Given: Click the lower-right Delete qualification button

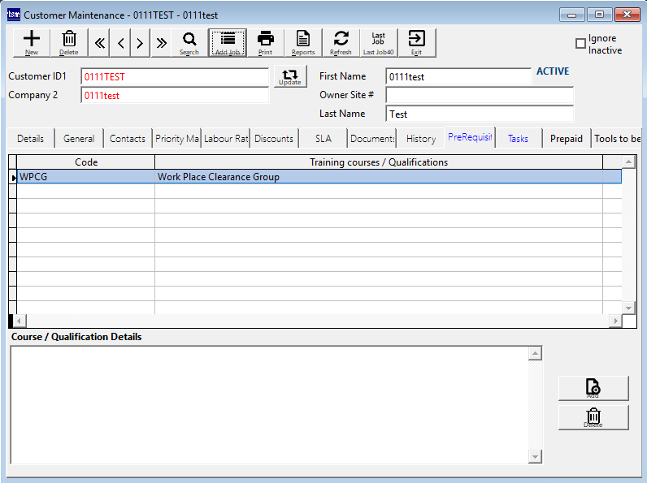Looking at the screenshot, I should point(593,417).
